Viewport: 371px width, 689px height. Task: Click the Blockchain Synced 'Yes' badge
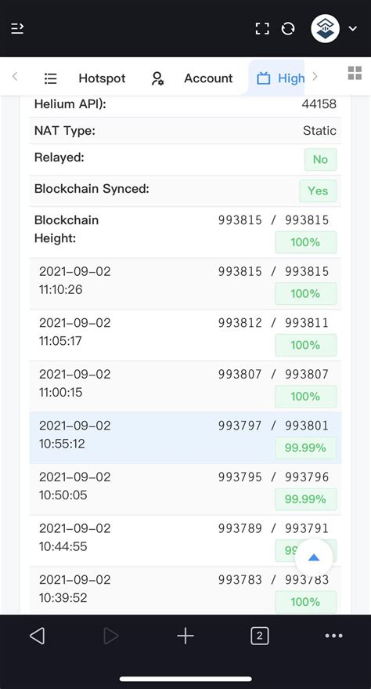click(x=318, y=190)
